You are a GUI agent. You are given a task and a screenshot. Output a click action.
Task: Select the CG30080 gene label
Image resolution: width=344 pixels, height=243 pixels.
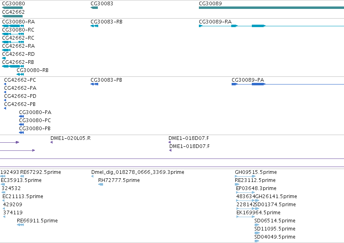13,4
